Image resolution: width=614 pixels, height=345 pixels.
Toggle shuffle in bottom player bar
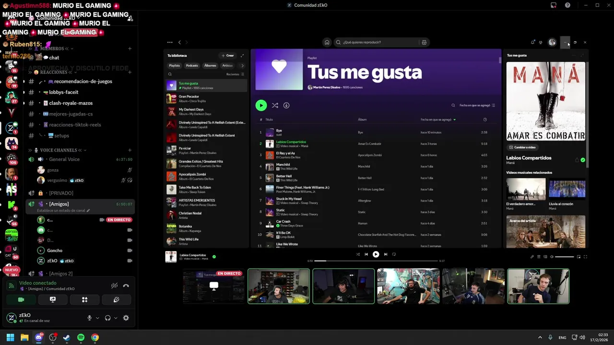point(358,254)
